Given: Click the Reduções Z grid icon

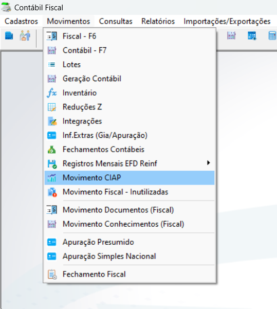Looking at the screenshot, I should click(x=52, y=107).
